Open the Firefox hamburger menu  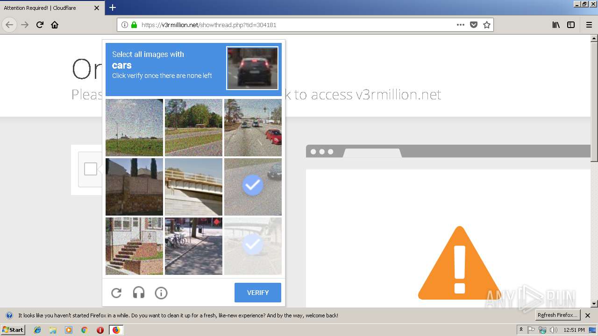point(589,25)
